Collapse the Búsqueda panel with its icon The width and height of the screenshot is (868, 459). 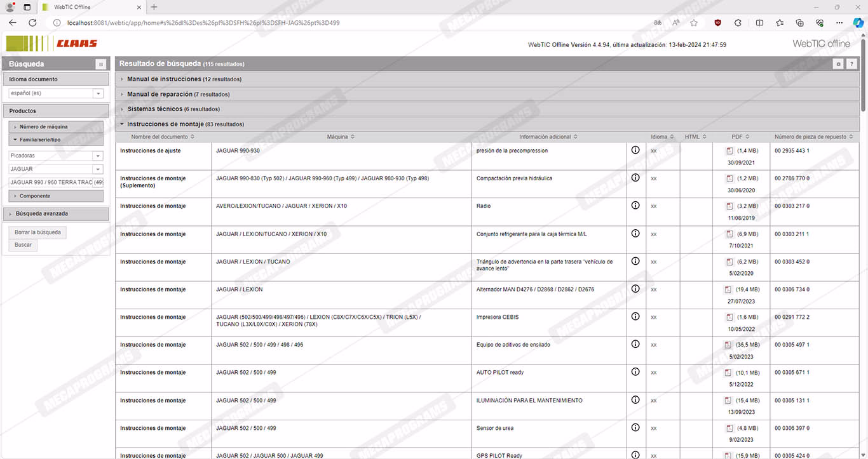pos(100,64)
